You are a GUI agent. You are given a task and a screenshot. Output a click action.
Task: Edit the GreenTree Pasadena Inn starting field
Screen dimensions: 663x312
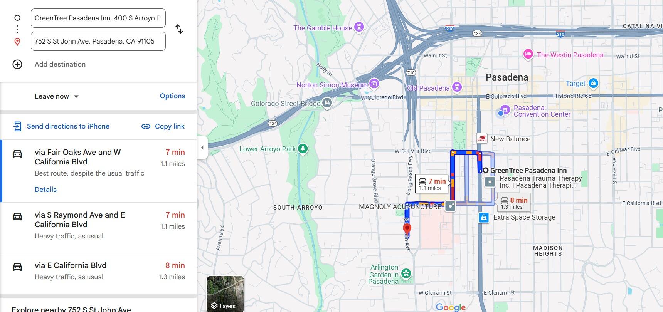(98, 18)
